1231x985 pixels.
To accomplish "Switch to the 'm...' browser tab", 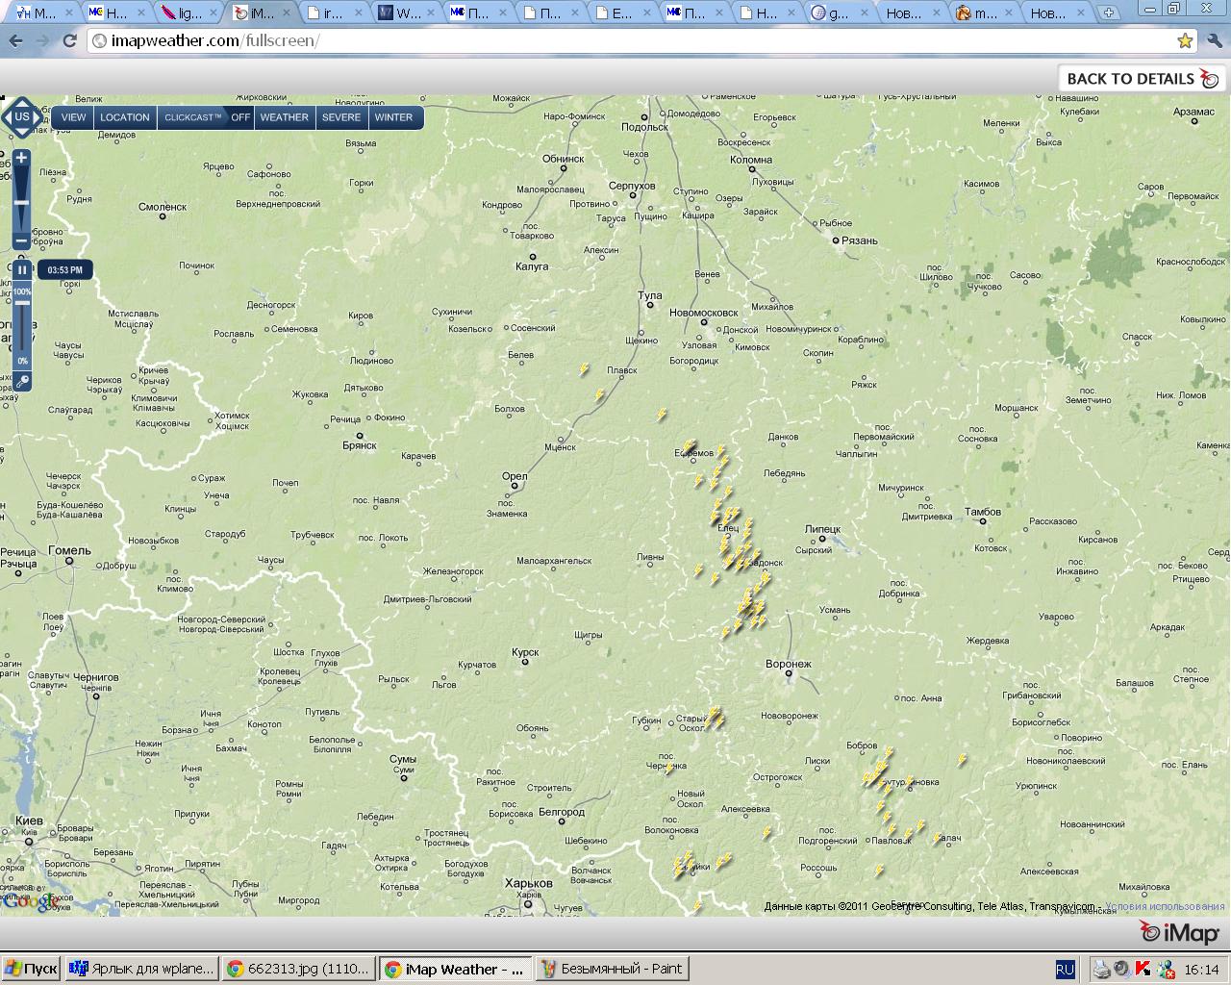I will tap(983, 13).
